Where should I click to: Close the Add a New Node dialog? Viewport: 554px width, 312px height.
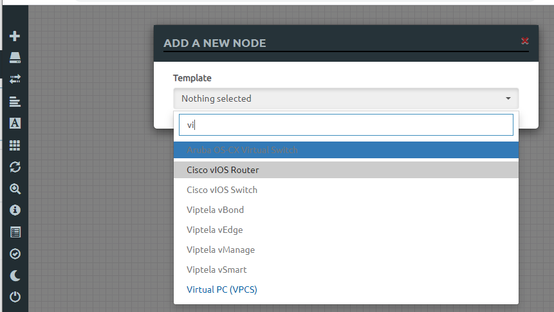(x=524, y=41)
